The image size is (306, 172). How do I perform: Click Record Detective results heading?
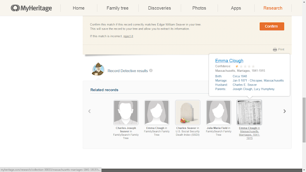pyautogui.click(x=128, y=71)
